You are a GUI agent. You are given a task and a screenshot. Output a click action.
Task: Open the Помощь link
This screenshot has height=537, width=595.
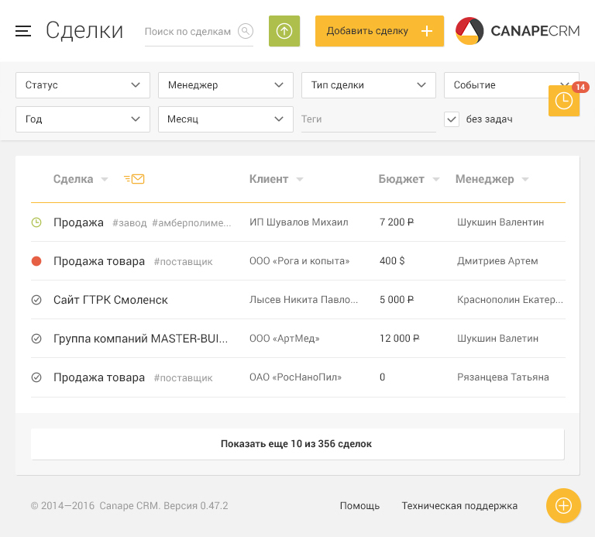359,506
